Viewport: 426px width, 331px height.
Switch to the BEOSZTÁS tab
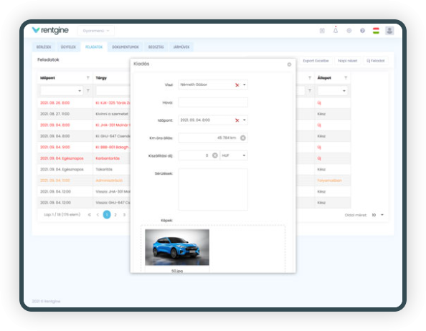pos(156,47)
